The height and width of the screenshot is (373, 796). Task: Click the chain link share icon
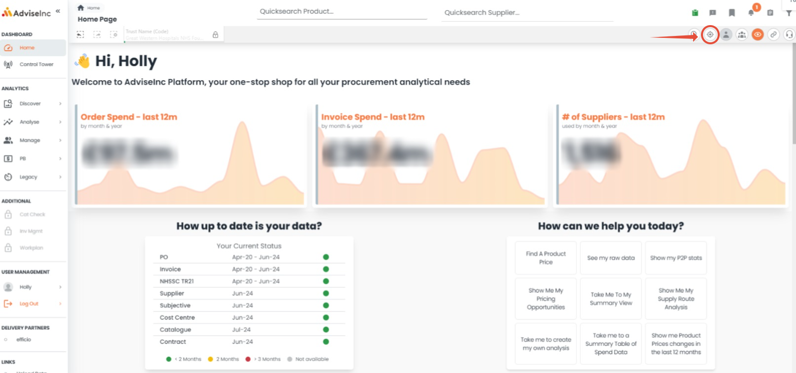(x=773, y=34)
